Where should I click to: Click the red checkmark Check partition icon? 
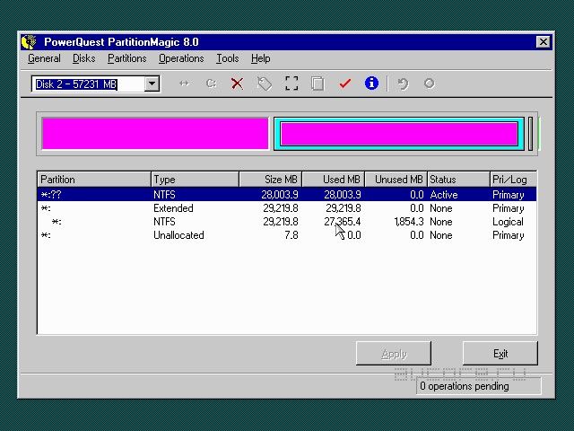pyautogui.click(x=344, y=84)
